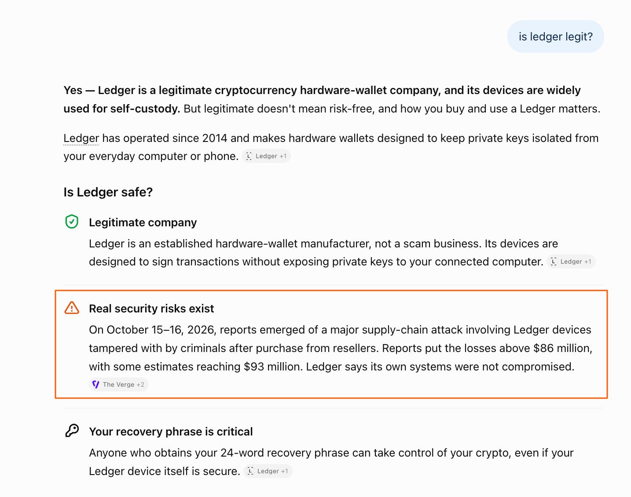Click the "Real security risks exist" heading
This screenshot has width=631, height=497.
coord(151,308)
